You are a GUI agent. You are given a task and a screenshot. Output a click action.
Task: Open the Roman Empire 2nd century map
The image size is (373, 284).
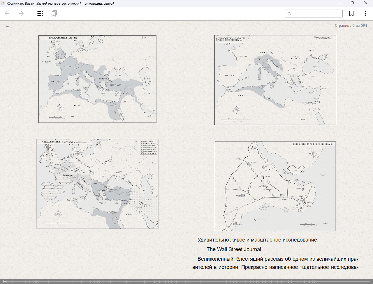click(x=97, y=79)
